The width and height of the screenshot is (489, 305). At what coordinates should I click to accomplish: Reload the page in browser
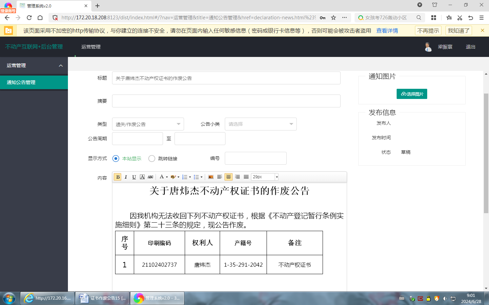click(29, 18)
